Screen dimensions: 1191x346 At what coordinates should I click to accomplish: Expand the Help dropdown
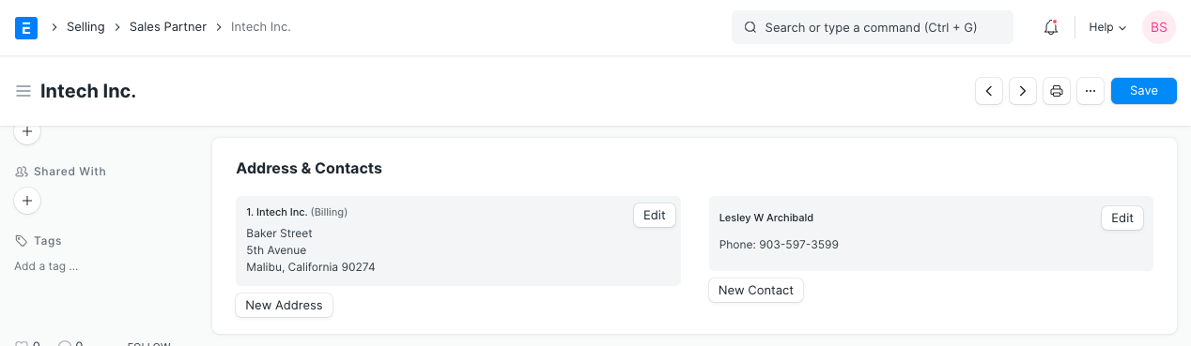(x=1107, y=27)
